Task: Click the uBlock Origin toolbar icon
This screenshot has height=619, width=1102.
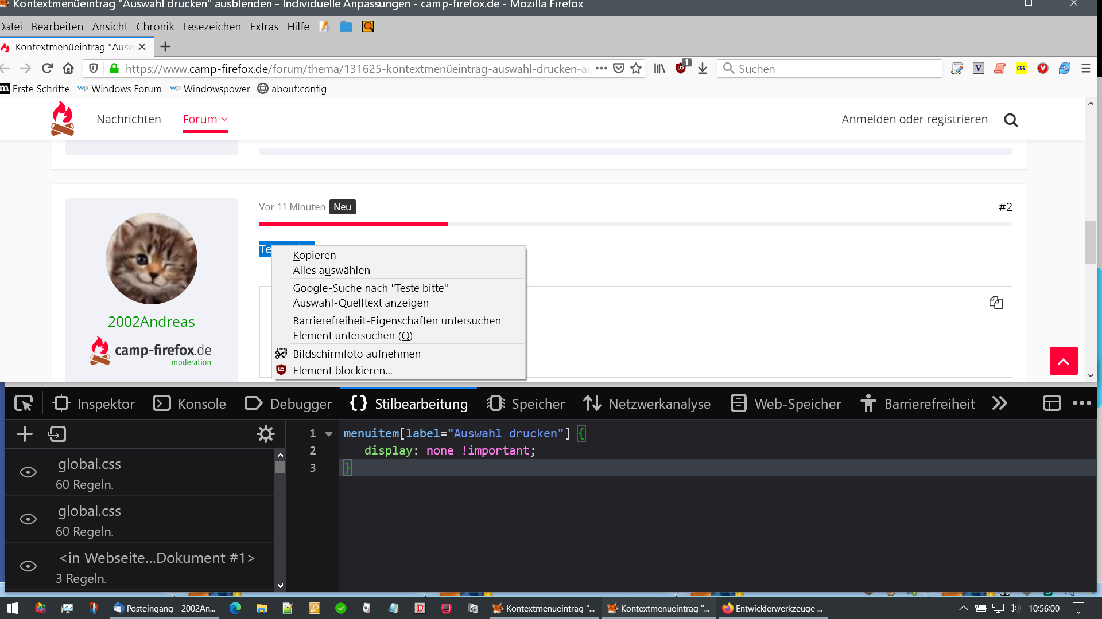Action: 681,69
